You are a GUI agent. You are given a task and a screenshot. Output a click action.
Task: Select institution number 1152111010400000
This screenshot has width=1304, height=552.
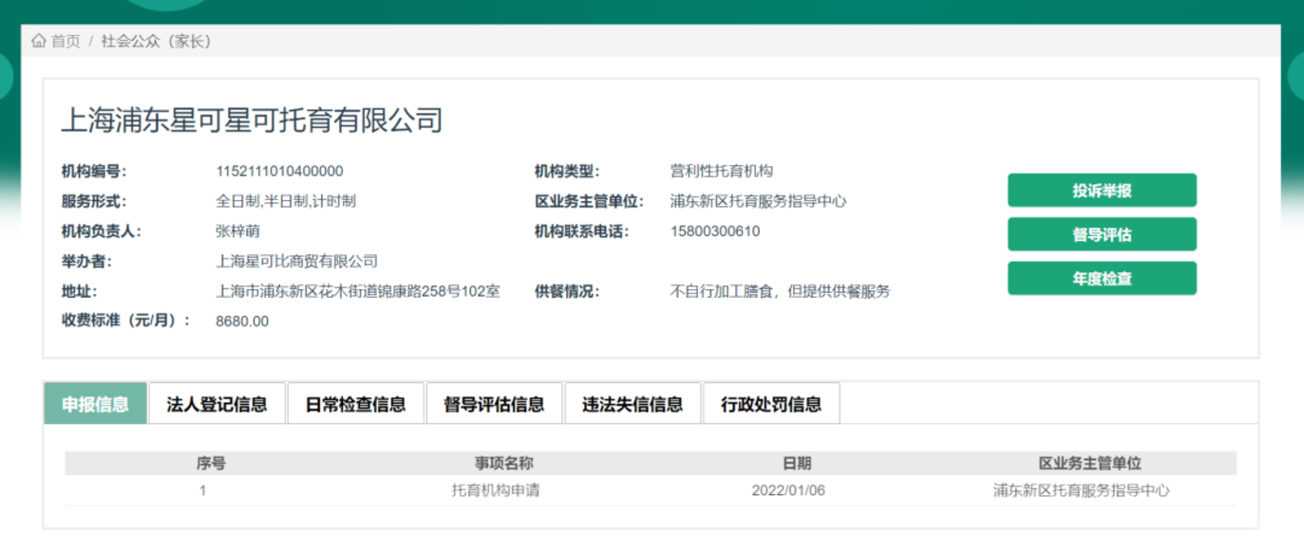click(279, 172)
